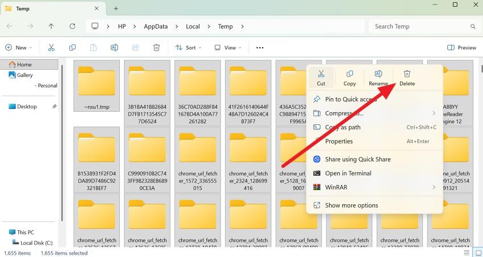Click the navigation pane scrollbar
The height and width of the screenshot is (257, 483).
(62, 144)
